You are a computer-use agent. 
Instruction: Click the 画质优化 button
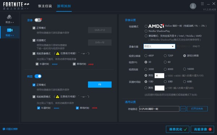coord(178,129)
